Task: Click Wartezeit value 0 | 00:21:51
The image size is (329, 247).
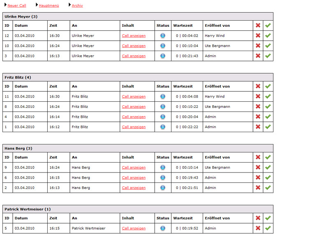Action: [187, 188]
